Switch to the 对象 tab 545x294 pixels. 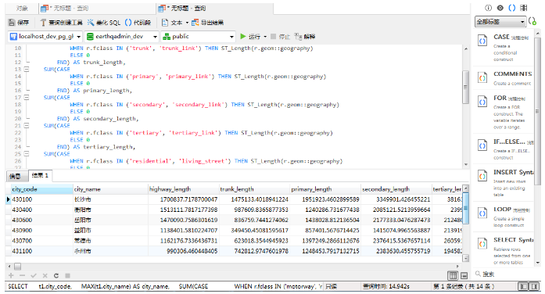coord(22,8)
